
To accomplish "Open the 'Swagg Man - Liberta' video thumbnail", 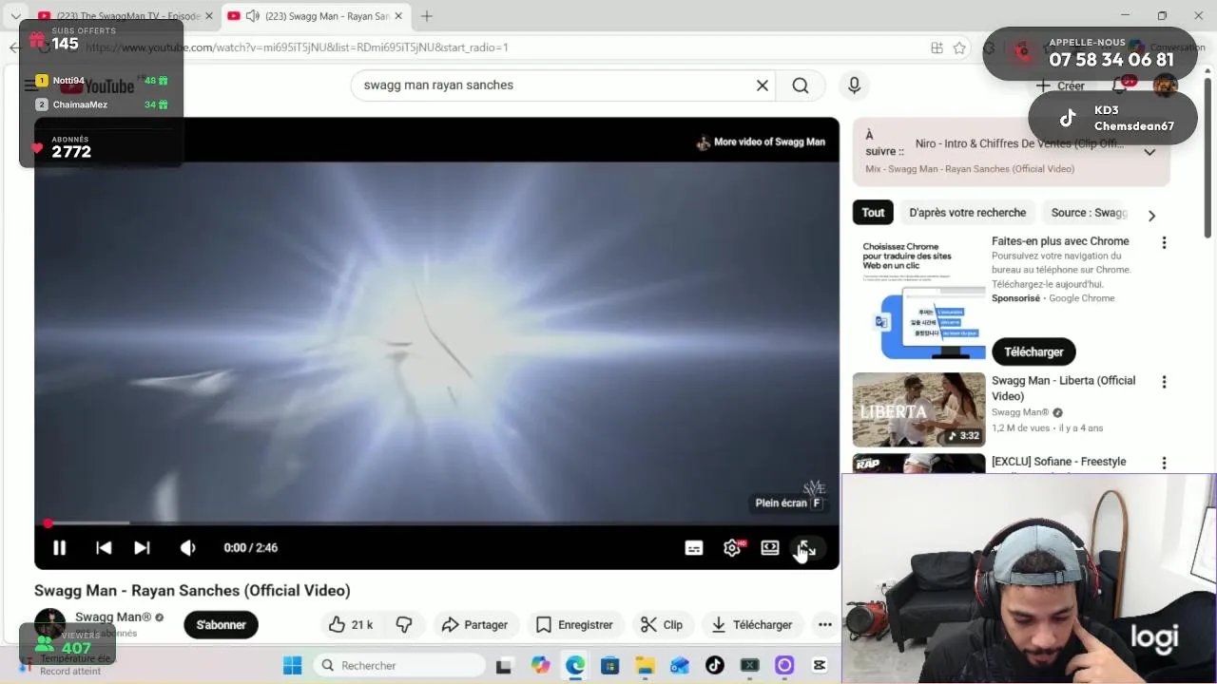I will (x=918, y=409).
